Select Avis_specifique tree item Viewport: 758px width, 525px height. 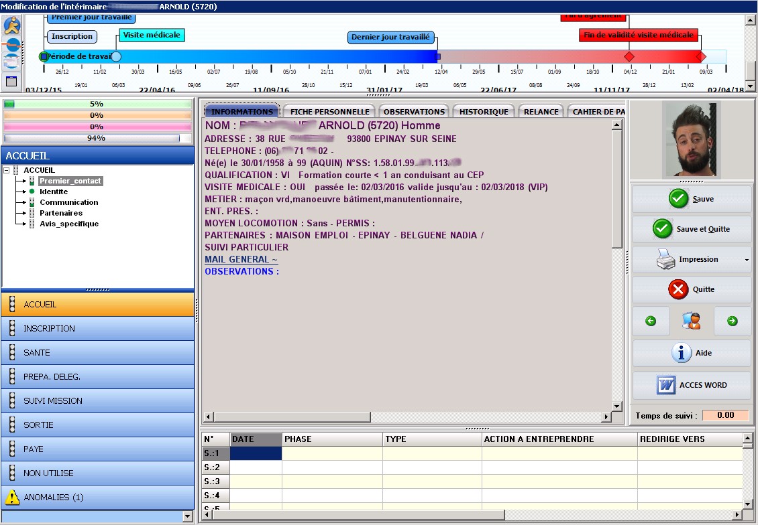click(x=68, y=224)
